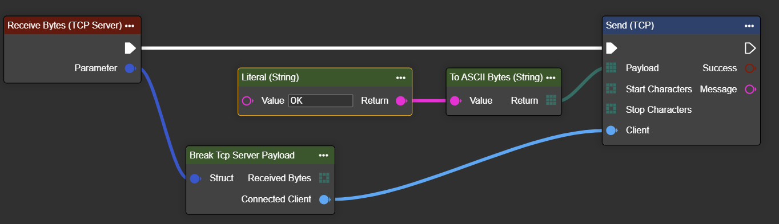Open Break Tcp Server Payload options menu

(x=323, y=155)
